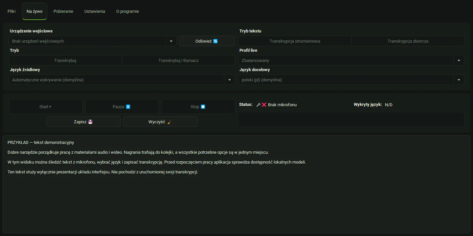473x236 pixels.
Task: Click the PRZYKŁAD — tekst demonstracyjny line
Action: [x=41, y=143]
